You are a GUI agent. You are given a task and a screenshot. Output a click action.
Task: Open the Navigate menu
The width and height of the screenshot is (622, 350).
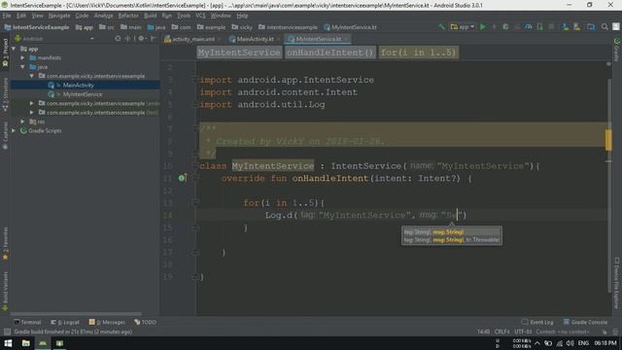[x=59, y=16]
